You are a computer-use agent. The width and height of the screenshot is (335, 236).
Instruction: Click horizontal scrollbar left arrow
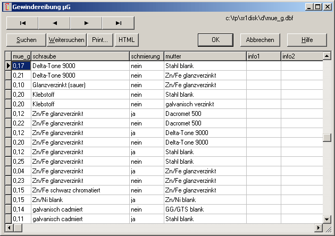[x=9, y=227]
